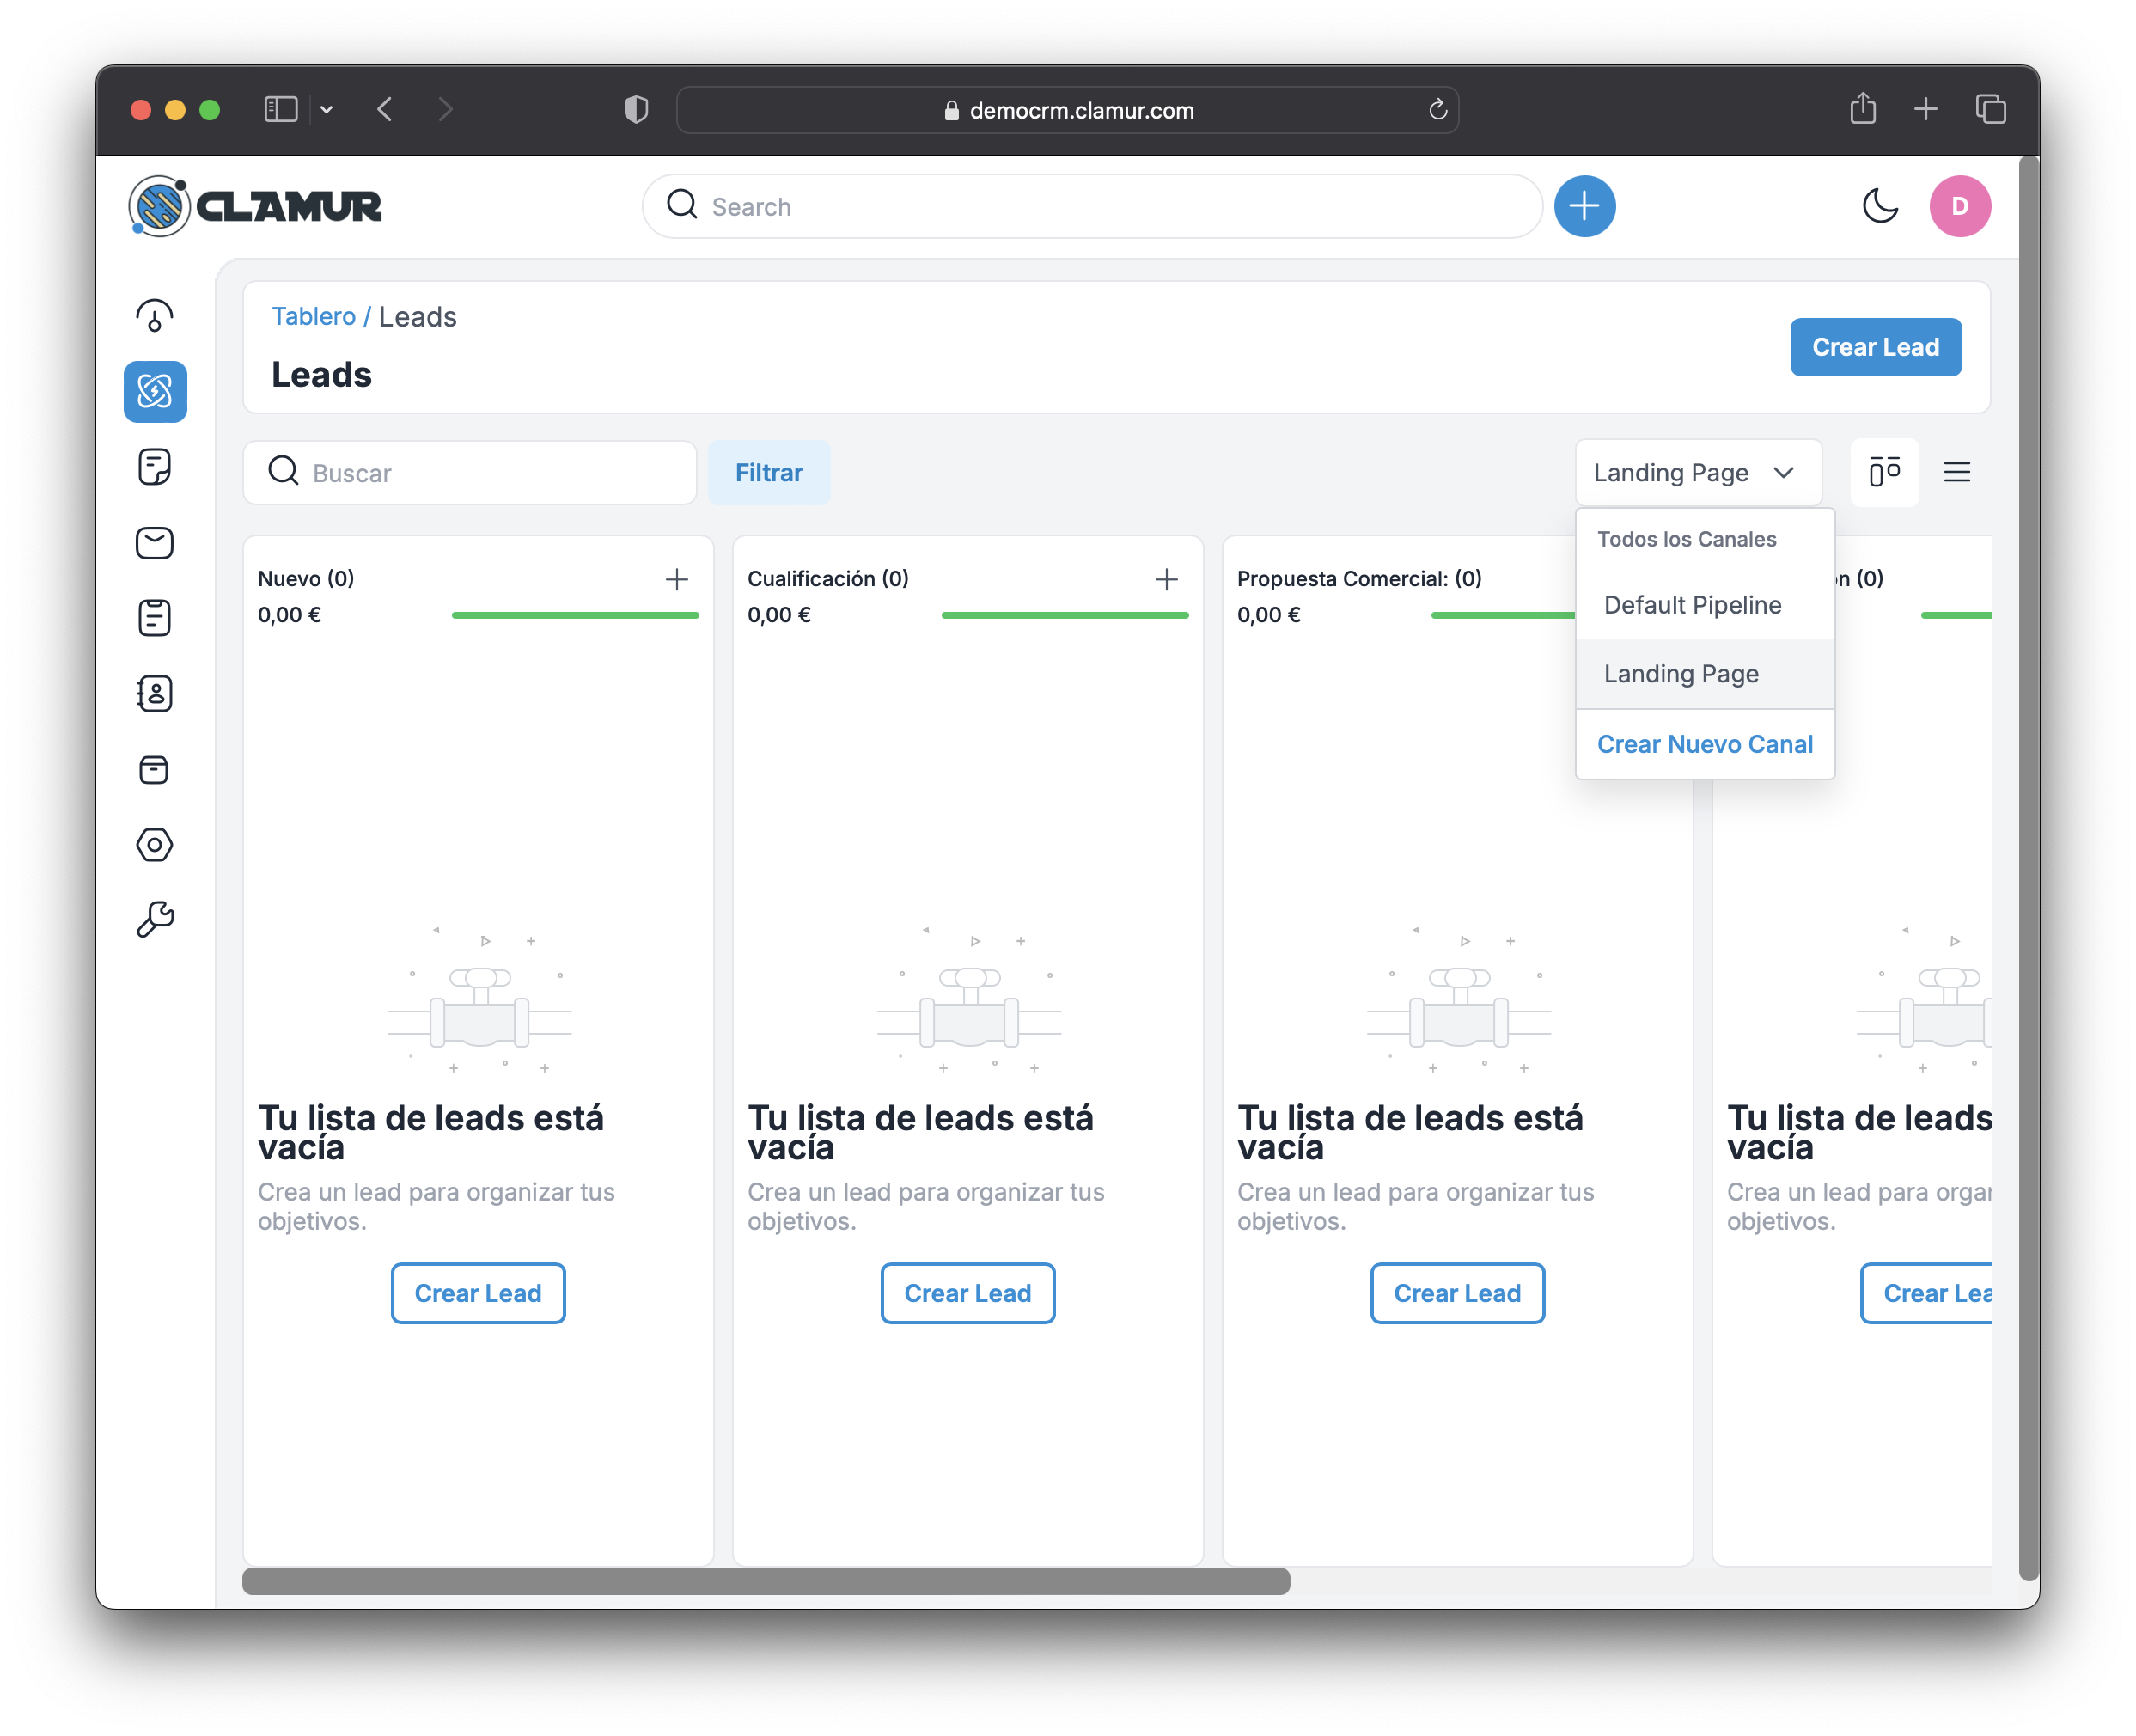Reload the page in Safari
This screenshot has height=1736, width=2136.
tap(1437, 109)
